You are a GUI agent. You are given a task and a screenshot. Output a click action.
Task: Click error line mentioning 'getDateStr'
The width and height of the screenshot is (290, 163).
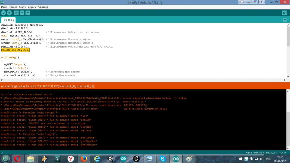pos(49,145)
